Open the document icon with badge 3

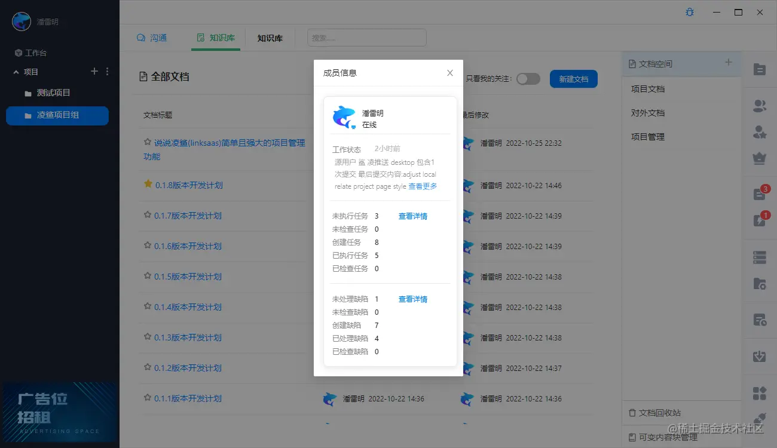coord(760,194)
